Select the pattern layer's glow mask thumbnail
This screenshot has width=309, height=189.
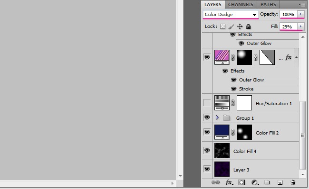click(244, 57)
